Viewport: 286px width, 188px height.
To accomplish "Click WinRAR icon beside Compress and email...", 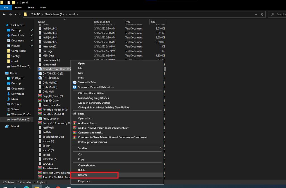I will point(75,133).
